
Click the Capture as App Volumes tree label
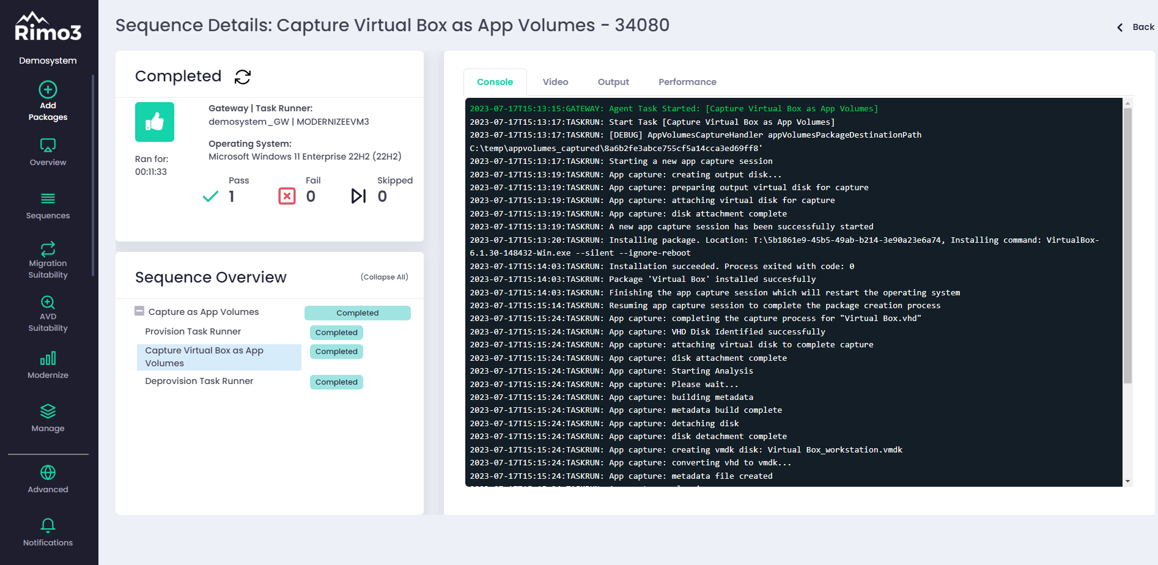204,312
